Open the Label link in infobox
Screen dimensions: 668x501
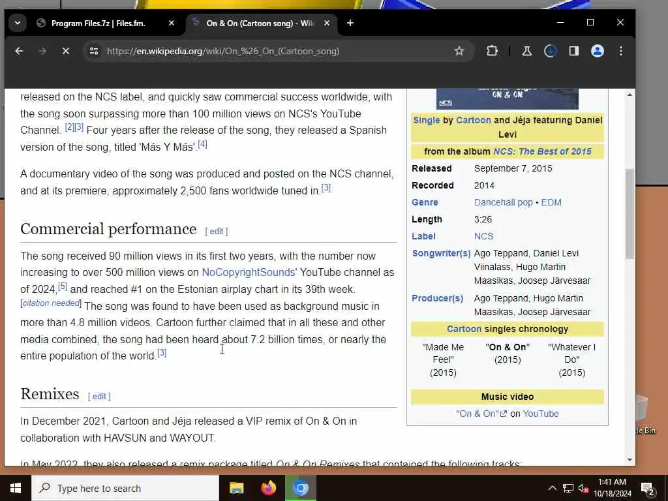click(x=423, y=236)
